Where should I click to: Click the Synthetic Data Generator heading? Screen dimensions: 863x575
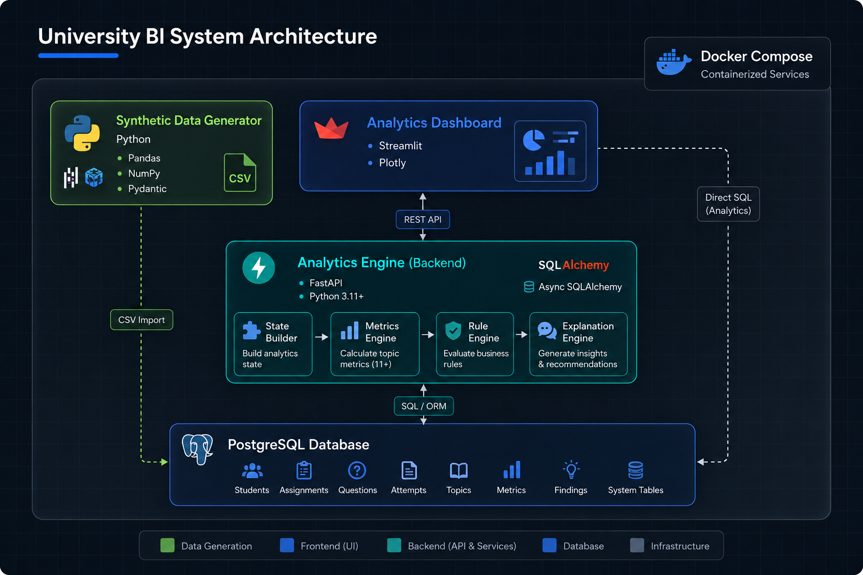point(189,121)
